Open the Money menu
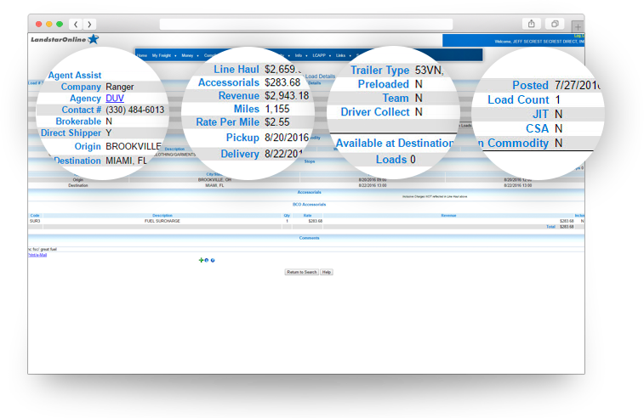 click(x=187, y=55)
